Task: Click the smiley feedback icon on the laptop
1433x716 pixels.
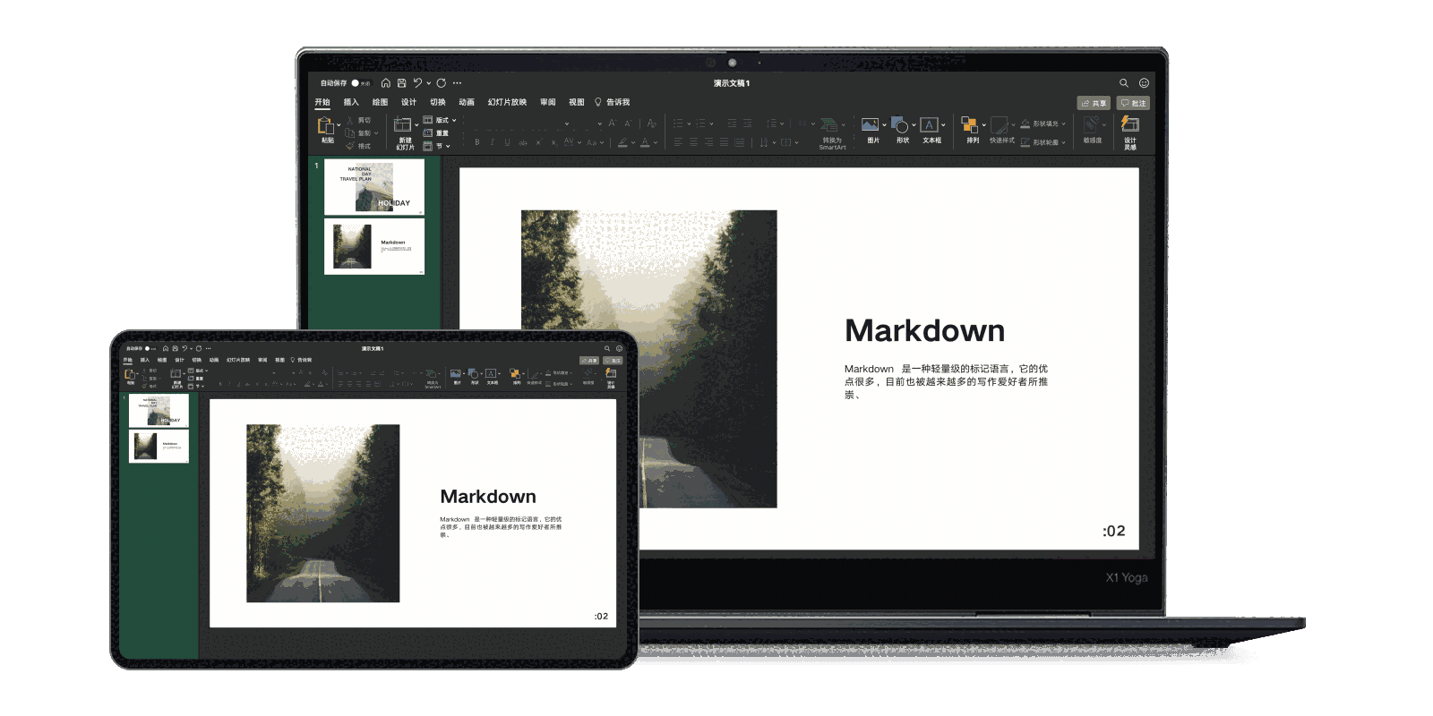Action: tap(1144, 83)
